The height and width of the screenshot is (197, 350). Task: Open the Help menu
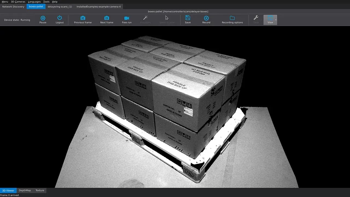[x=54, y=2]
